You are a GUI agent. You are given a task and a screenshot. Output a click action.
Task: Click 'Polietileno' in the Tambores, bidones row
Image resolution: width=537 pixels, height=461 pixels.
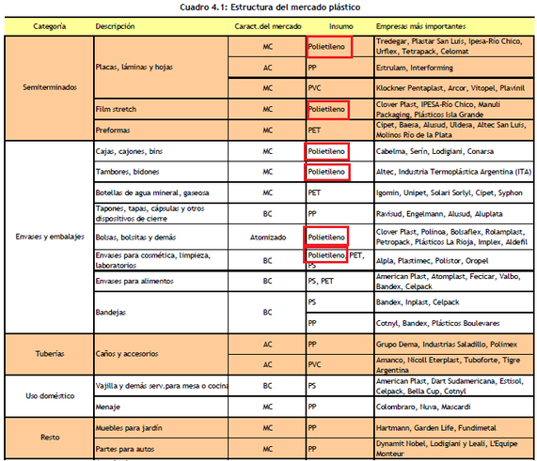click(326, 172)
